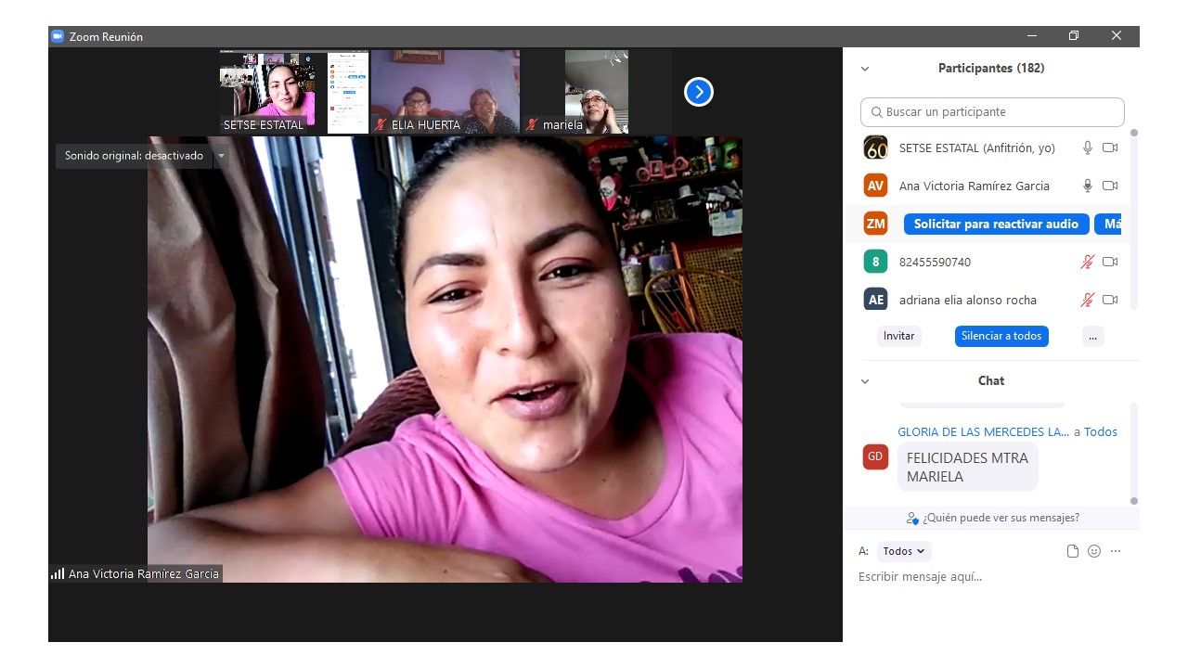Click Ana Victoria Ramírez Garcia list name
Screen dimensions: 1188x668
(x=975, y=186)
